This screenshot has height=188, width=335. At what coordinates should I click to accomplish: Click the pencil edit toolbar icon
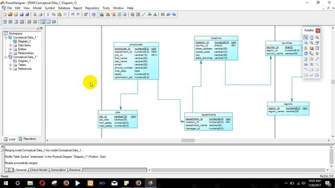144,15
